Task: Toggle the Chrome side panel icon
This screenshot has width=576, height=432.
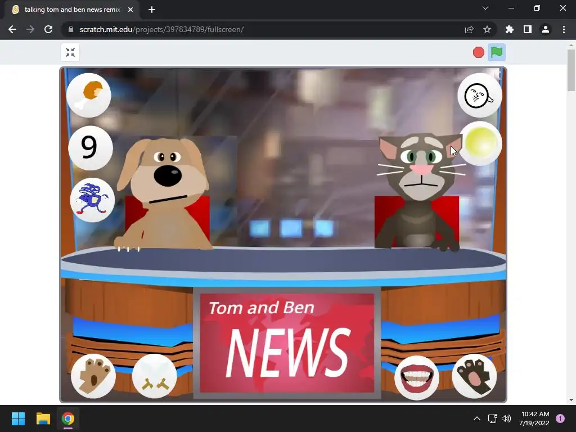Action: (x=528, y=29)
